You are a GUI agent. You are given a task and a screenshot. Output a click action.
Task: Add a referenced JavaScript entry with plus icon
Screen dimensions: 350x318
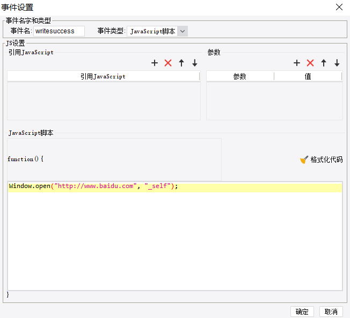coord(155,63)
